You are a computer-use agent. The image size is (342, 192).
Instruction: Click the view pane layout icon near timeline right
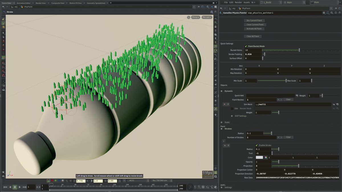pyautogui.click(x=215, y=187)
